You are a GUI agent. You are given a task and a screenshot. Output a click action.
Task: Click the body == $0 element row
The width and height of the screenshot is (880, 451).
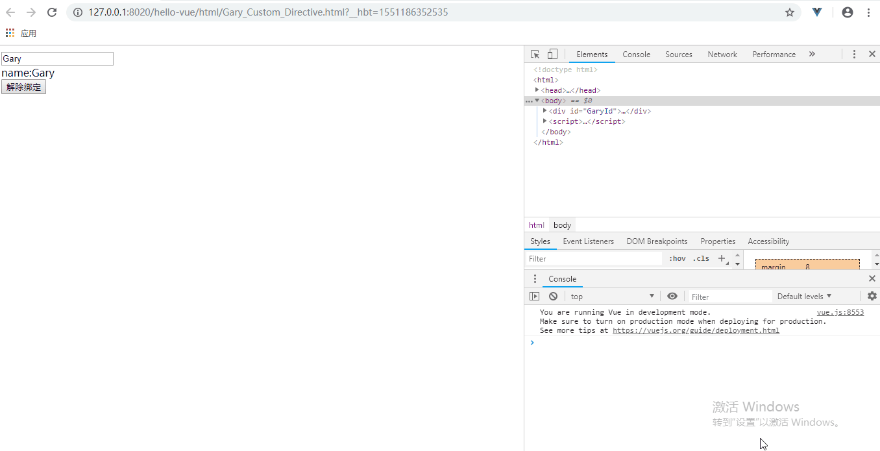(702, 101)
